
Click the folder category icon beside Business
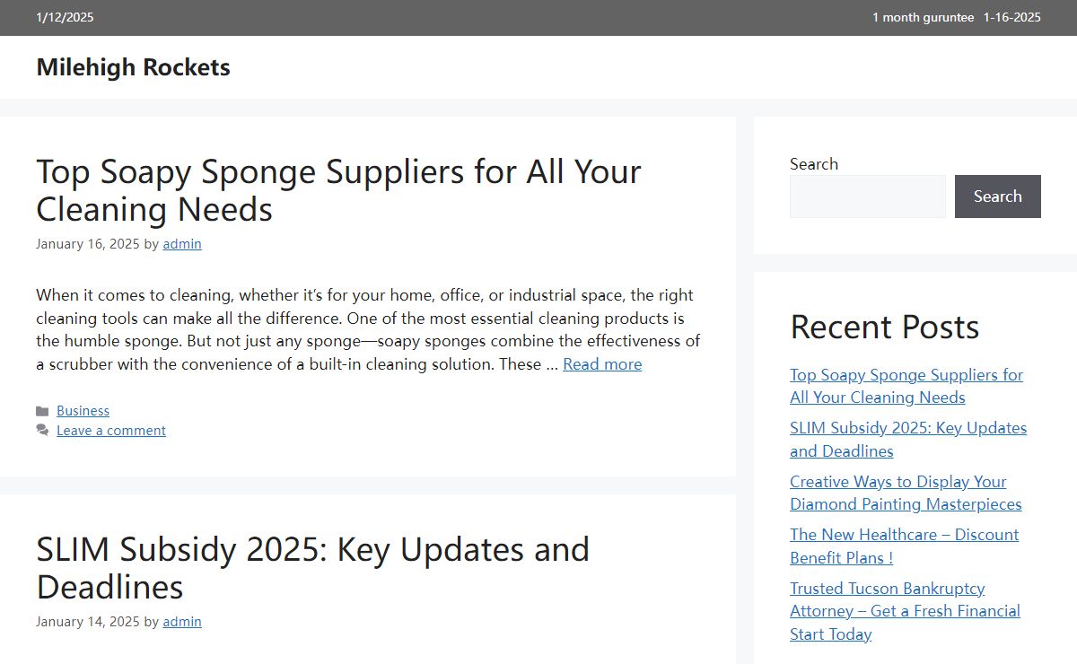tap(42, 411)
